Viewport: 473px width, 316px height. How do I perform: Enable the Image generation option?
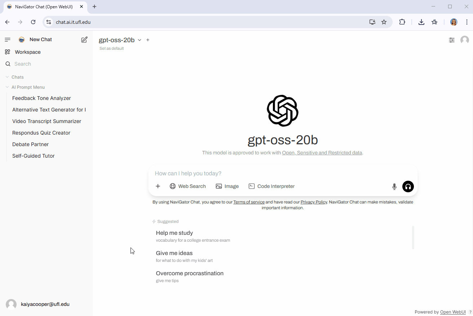227,186
